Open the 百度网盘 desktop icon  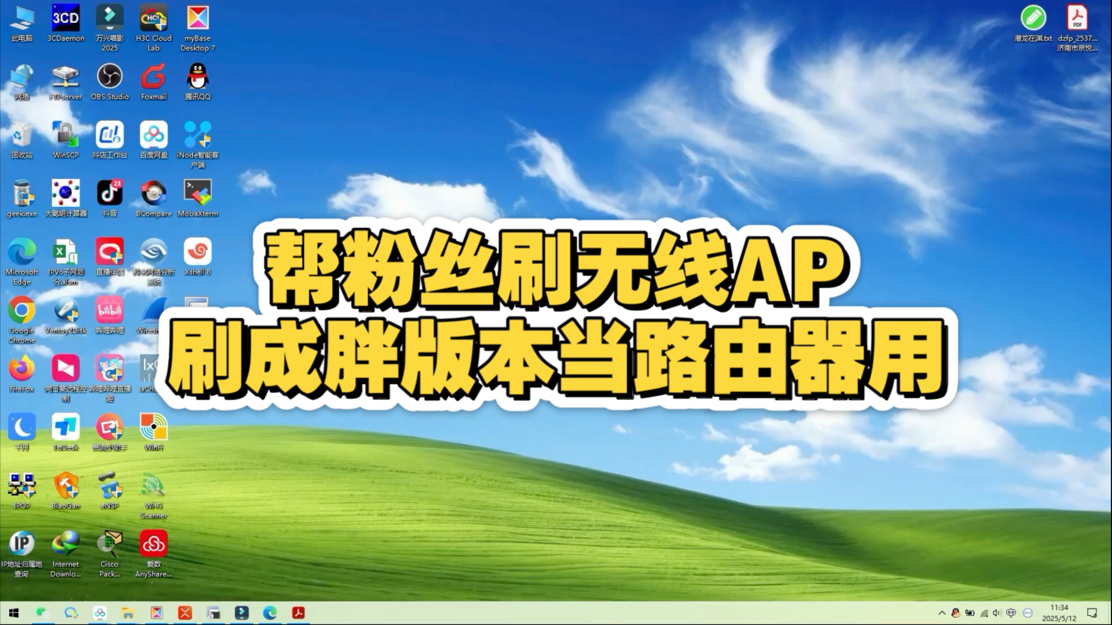tap(153, 140)
